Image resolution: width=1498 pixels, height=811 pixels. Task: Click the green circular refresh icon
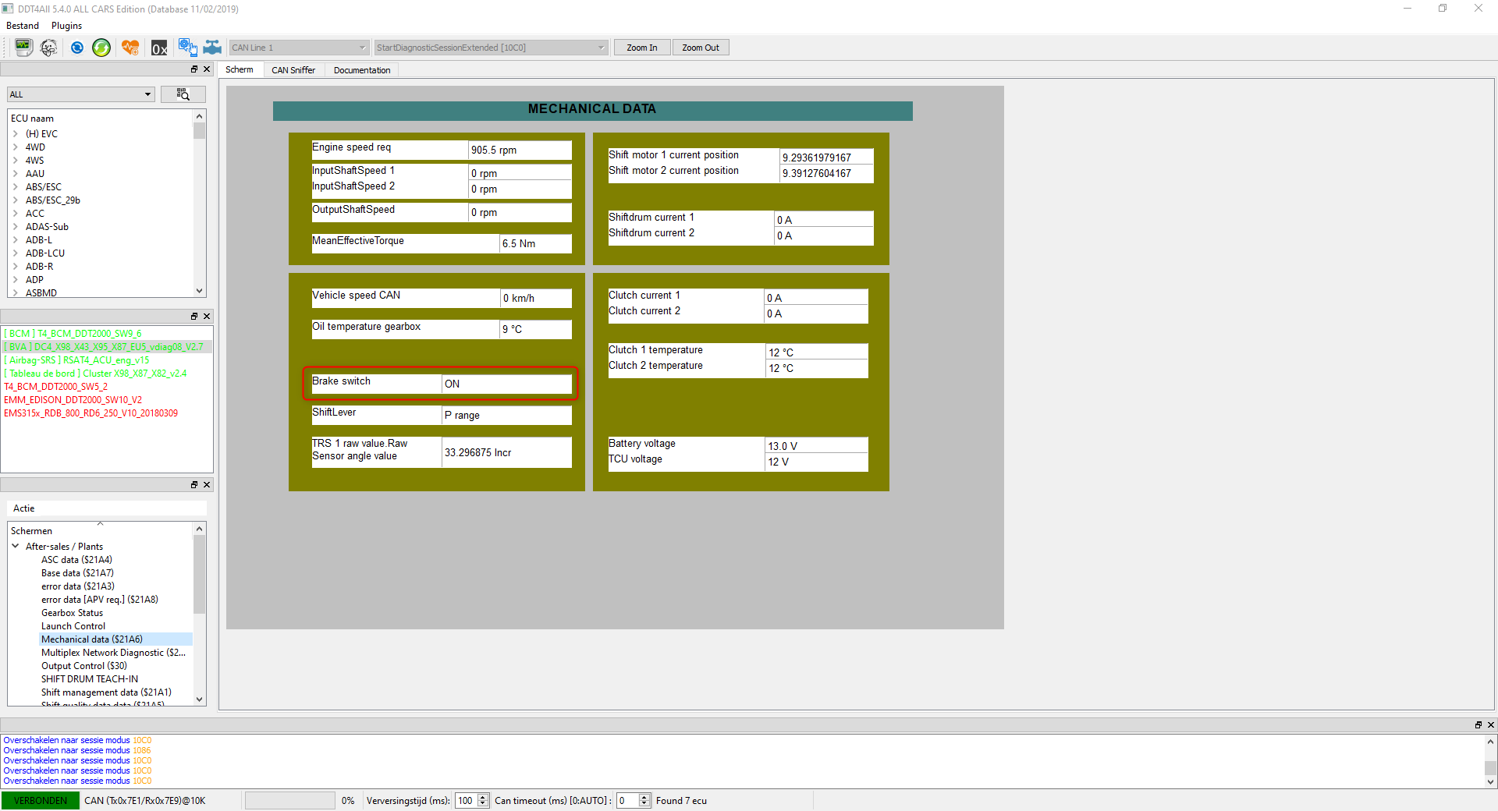[x=101, y=48]
